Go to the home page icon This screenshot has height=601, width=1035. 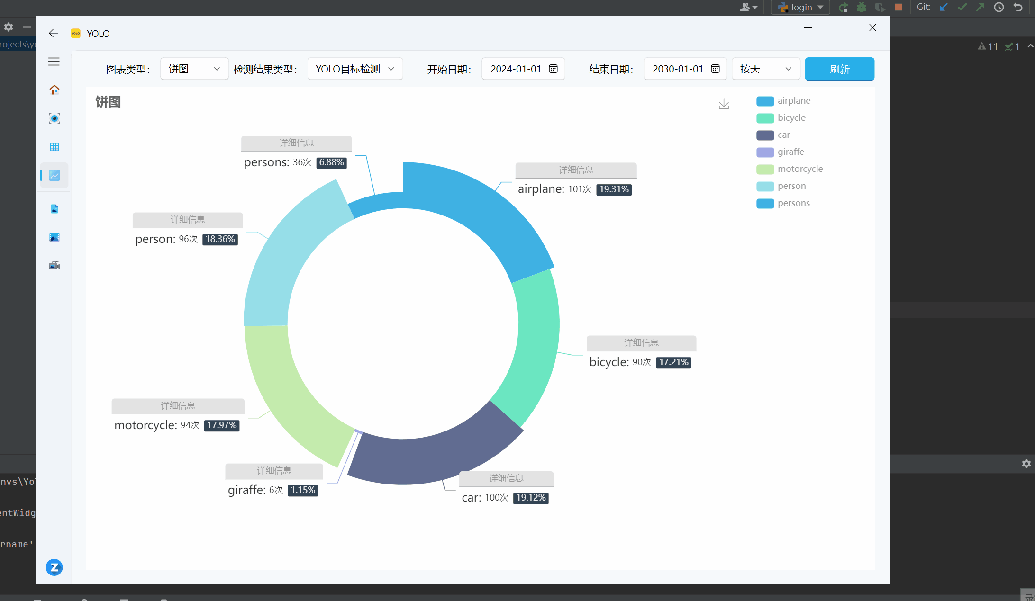[x=54, y=90]
